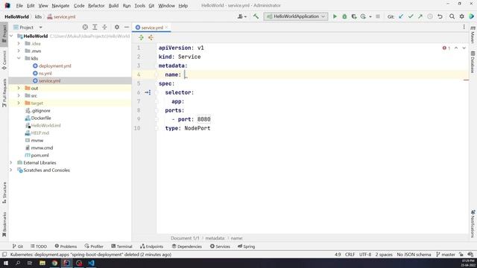Start Debug with the bug icon
This screenshot has height=268, width=477.
click(x=344, y=16)
